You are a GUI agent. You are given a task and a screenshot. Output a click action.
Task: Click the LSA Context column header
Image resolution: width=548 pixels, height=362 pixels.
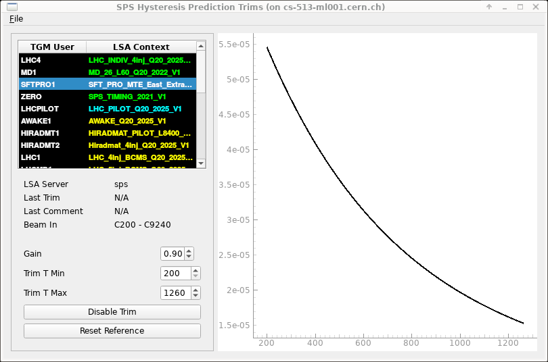click(x=141, y=47)
